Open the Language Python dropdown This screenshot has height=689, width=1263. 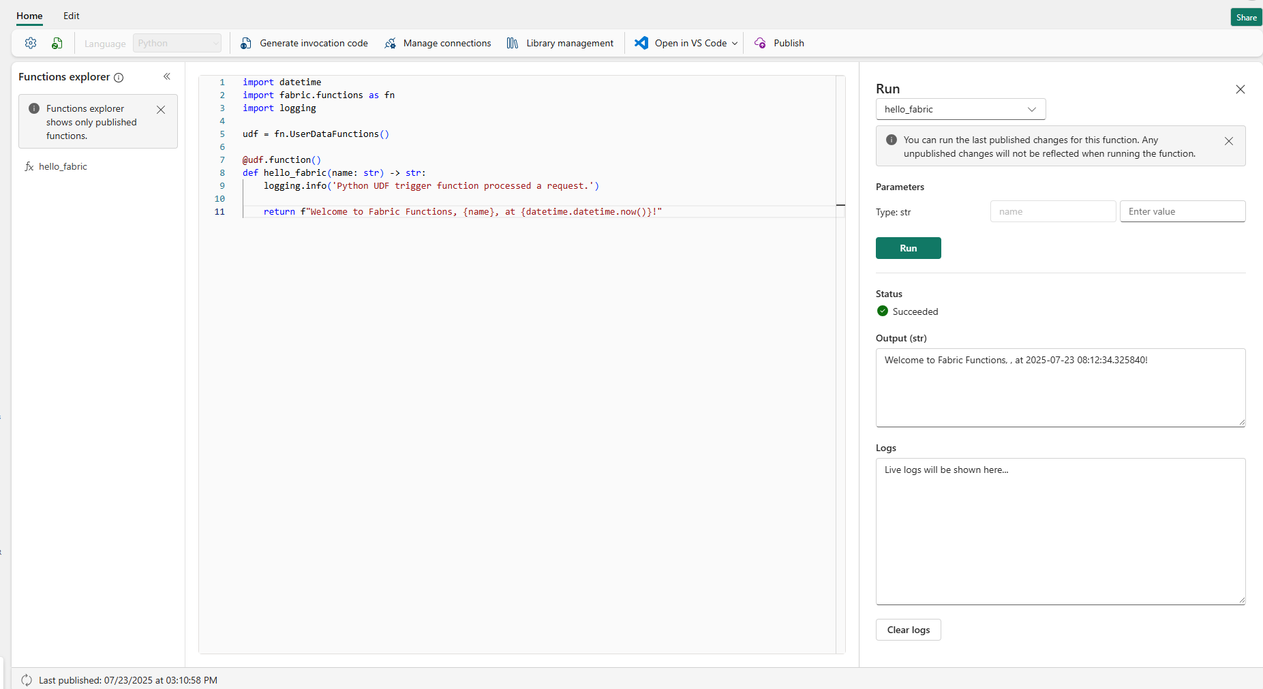click(177, 43)
